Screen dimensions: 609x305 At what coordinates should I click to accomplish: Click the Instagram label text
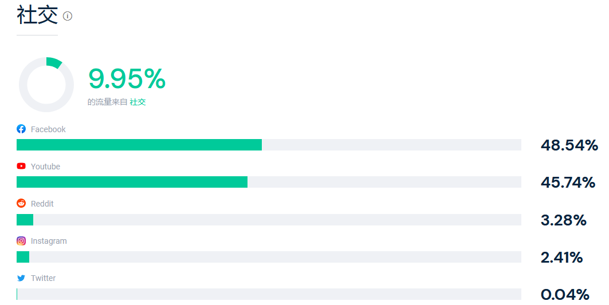click(49, 241)
